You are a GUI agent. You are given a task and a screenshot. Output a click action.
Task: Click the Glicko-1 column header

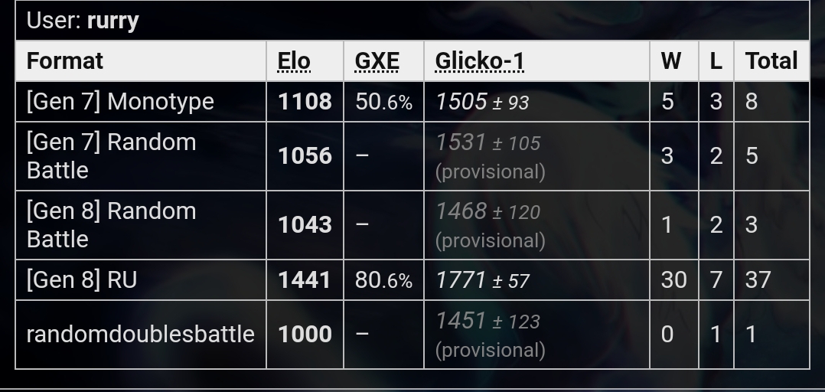click(479, 61)
